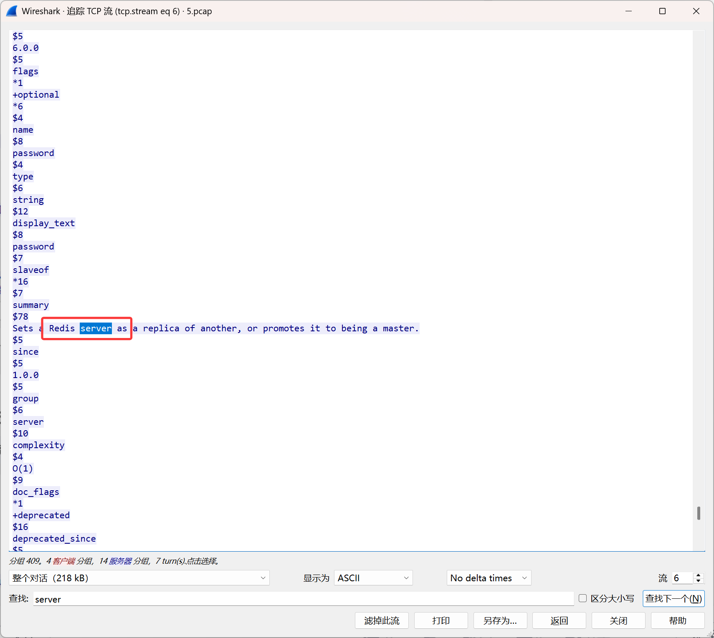Click the "O(1)" complexity value line

23,469
